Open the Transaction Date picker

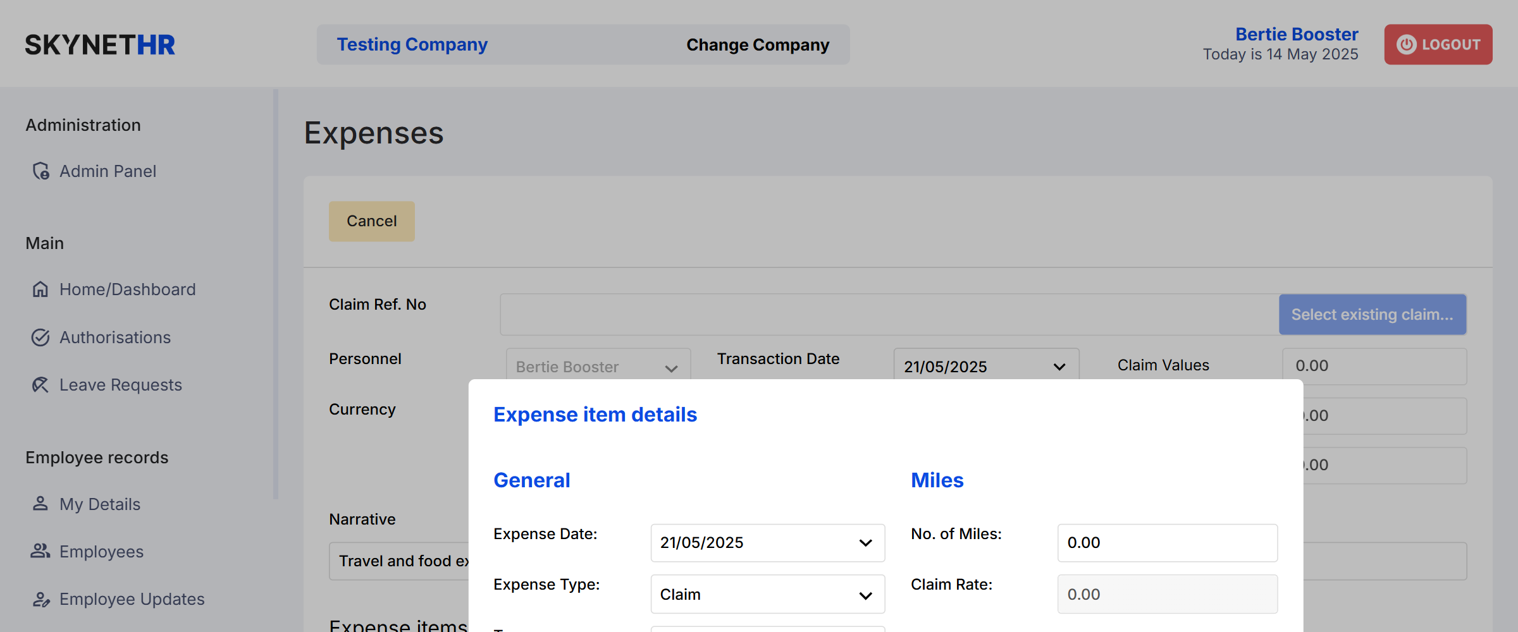coord(985,366)
